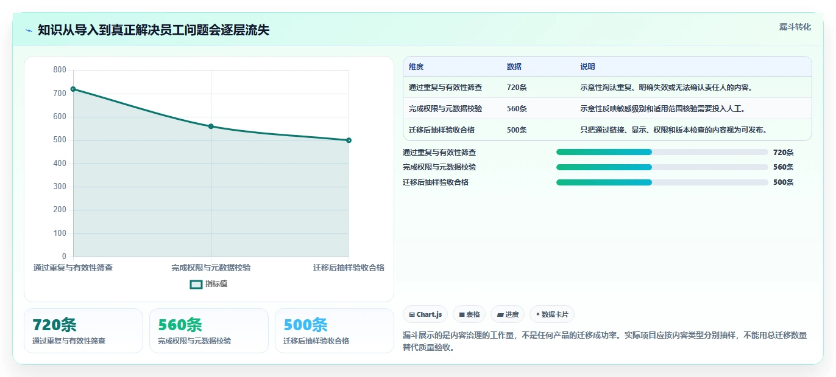Click the 400 tick on the y-axis

tap(60, 164)
